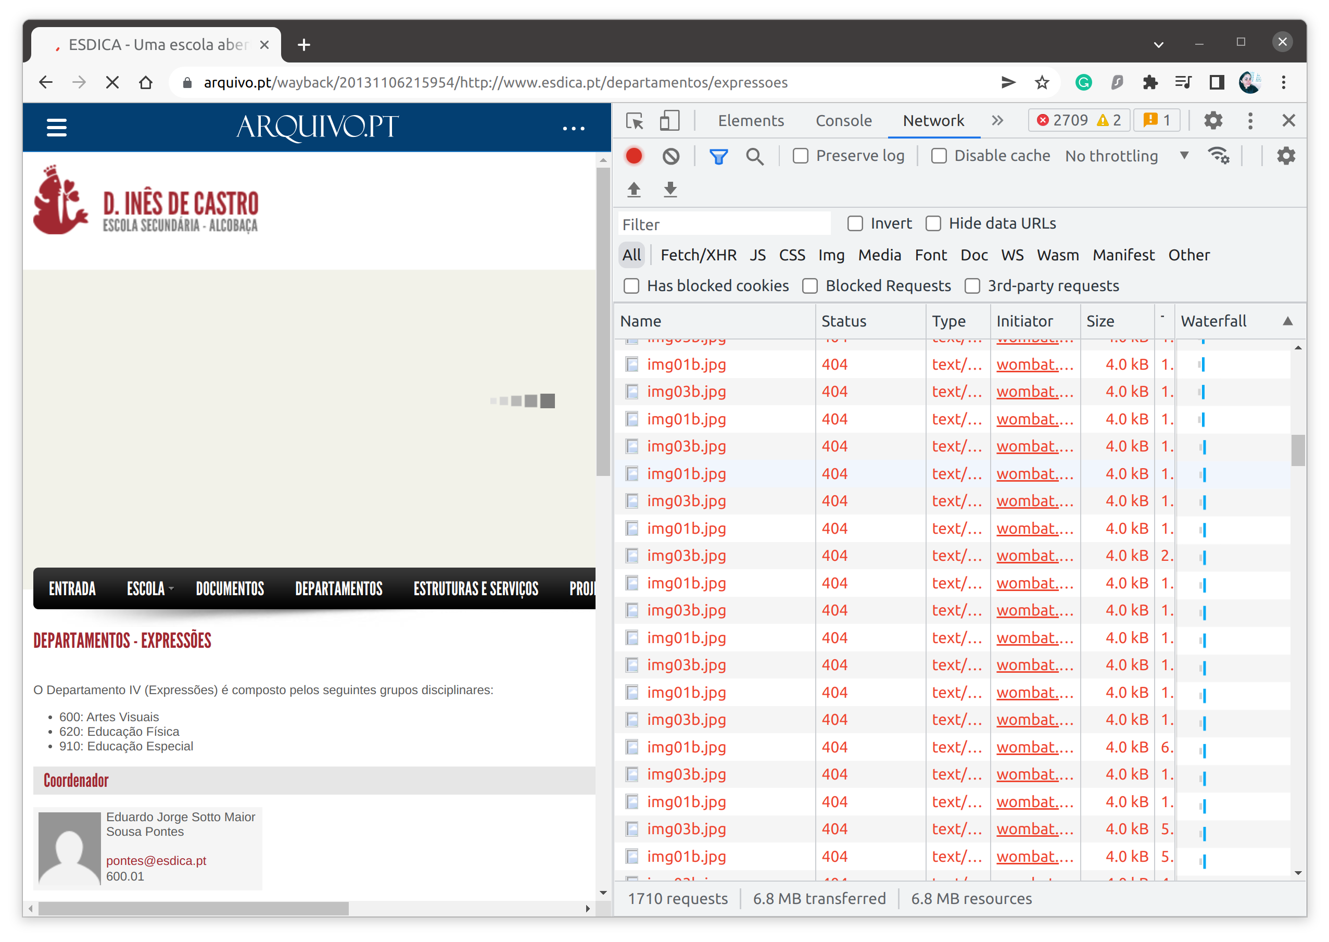Viewport: 1329px width, 942px height.
Task: Open network conditions wifi icon
Action: click(1218, 156)
